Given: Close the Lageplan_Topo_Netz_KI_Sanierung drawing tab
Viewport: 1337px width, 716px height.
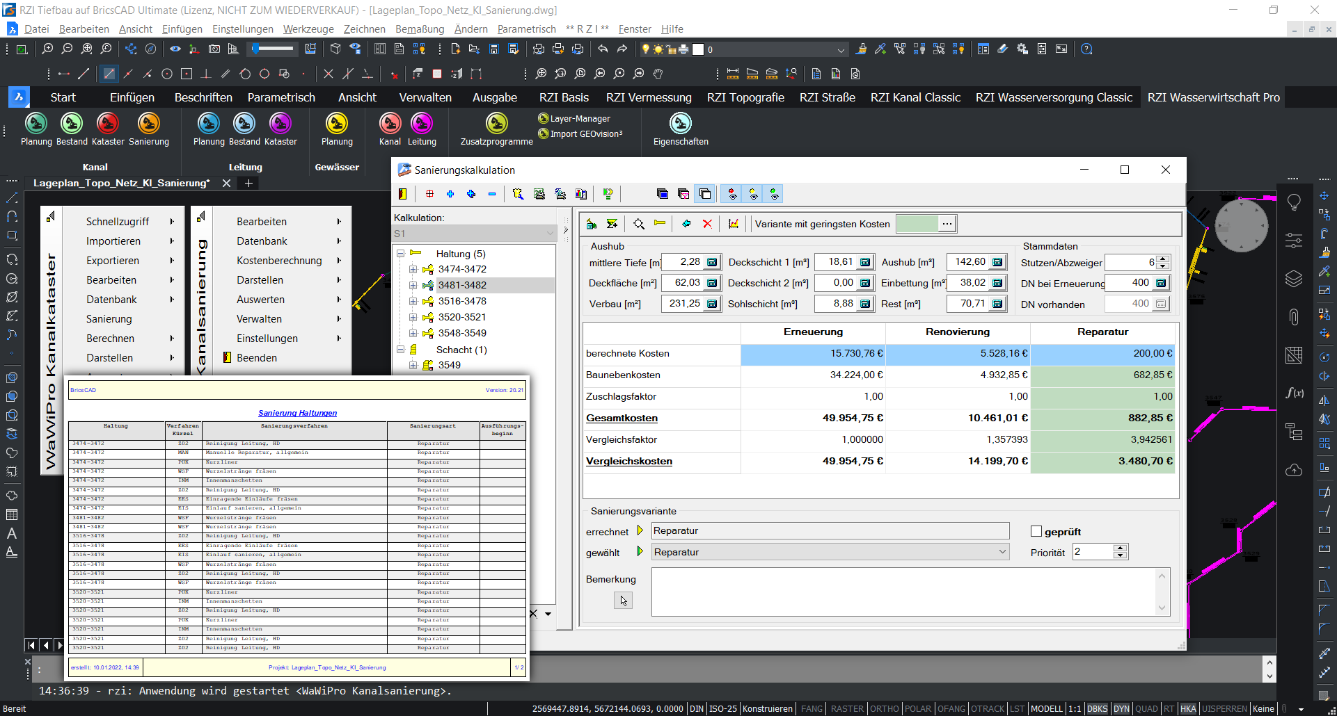Looking at the screenshot, I should 226,183.
